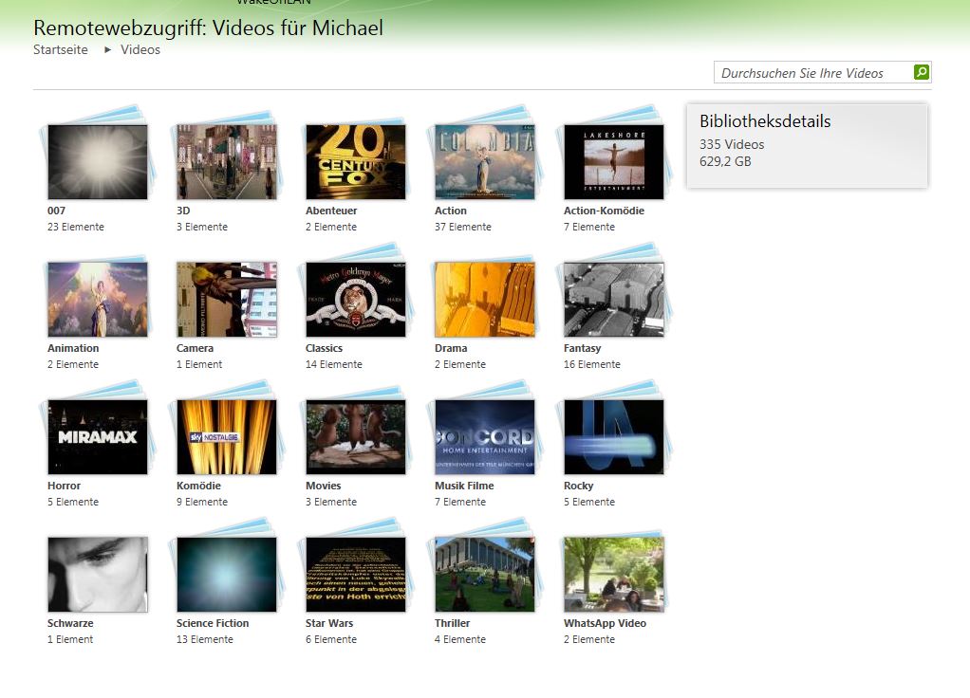Click the Science Fiction folder label

click(x=213, y=623)
